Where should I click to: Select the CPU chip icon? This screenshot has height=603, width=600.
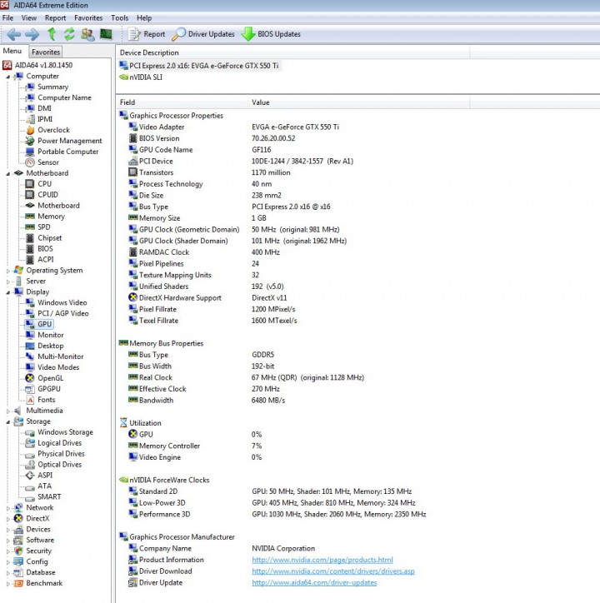point(30,184)
